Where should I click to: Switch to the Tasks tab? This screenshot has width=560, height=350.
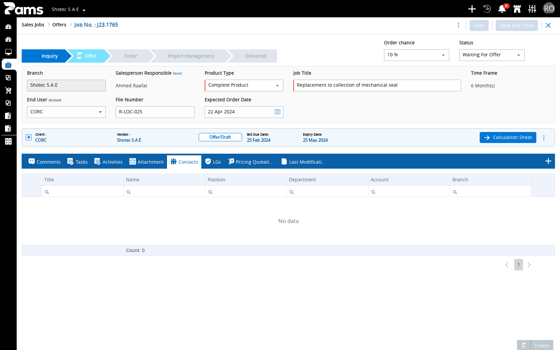click(77, 162)
